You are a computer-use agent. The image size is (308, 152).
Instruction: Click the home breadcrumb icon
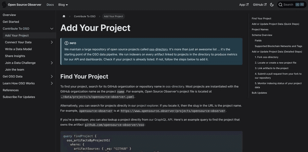coord(64,16)
